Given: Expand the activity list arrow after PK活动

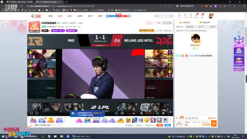Looking at the screenshot, I should [65, 120].
